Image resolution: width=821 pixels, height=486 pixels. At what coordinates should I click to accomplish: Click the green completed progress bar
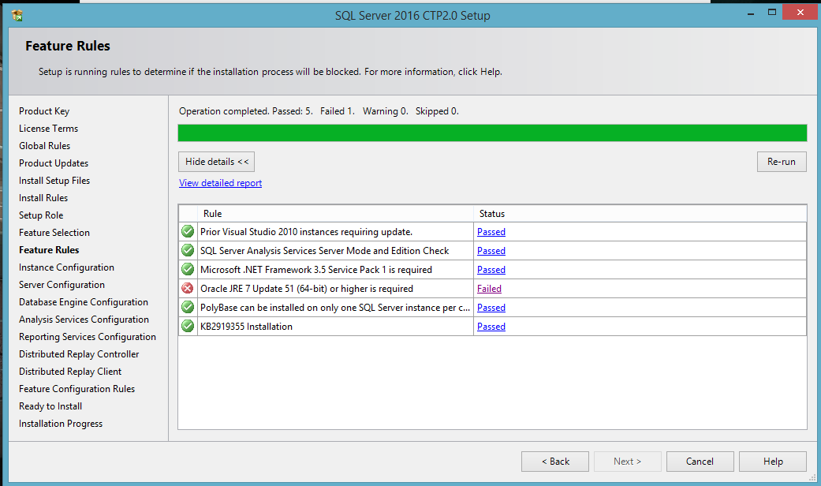pos(492,133)
